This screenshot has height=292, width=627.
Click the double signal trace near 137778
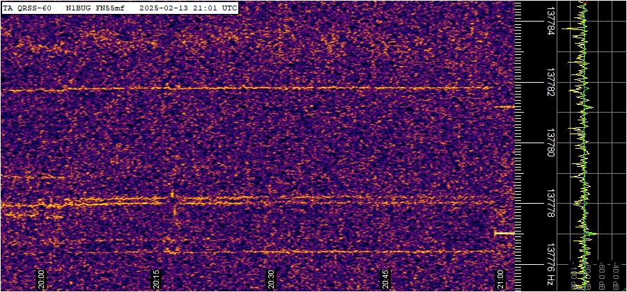tap(104, 202)
